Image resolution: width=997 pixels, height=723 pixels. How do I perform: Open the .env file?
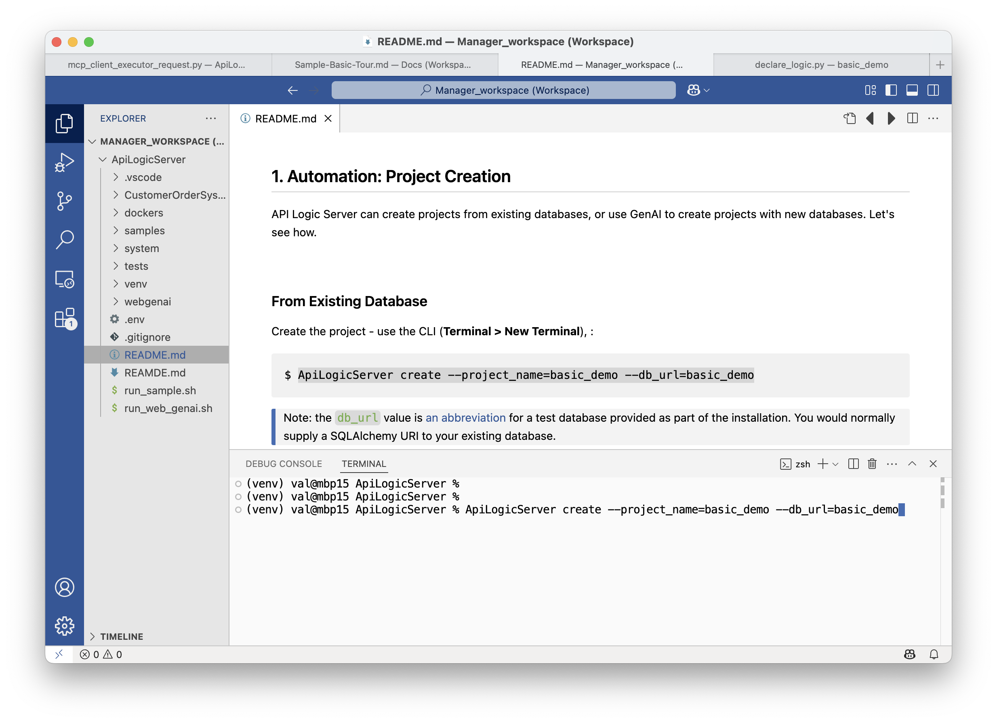(156, 319)
